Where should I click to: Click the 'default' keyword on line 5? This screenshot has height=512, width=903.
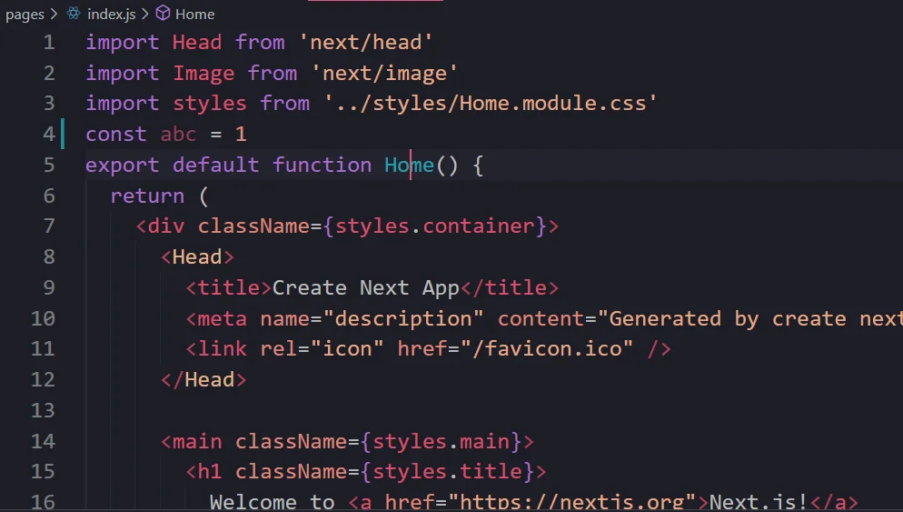216,165
